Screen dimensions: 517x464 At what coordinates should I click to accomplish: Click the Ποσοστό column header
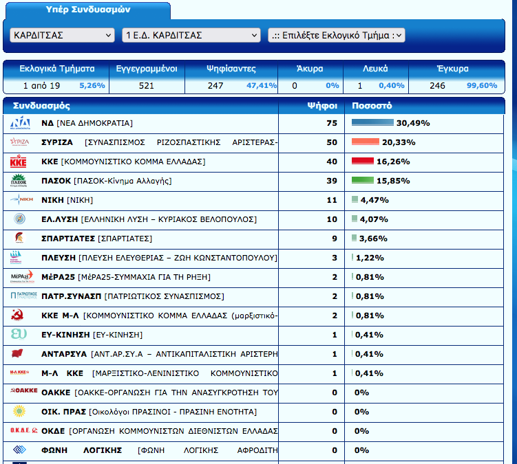point(372,107)
